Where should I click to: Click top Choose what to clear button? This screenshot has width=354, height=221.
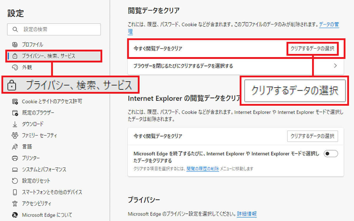(312, 49)
